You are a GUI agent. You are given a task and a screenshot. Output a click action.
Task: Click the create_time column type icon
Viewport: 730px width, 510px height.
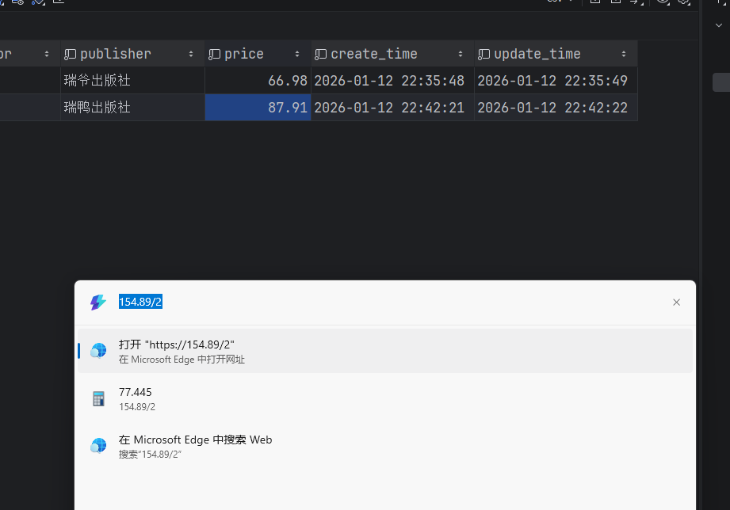coord(320,55)
